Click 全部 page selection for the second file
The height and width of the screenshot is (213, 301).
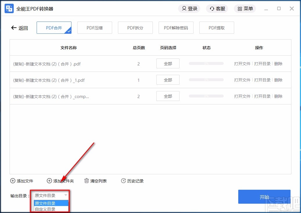[168, 80]
